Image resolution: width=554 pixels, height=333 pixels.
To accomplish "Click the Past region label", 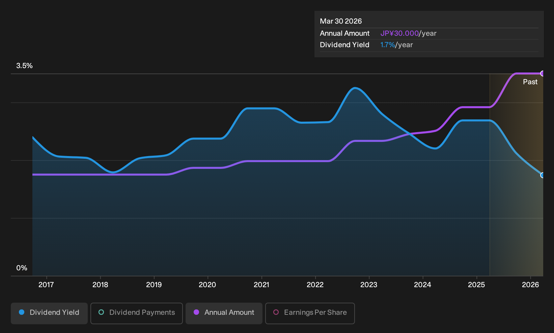I will click(x=530, y=82).
